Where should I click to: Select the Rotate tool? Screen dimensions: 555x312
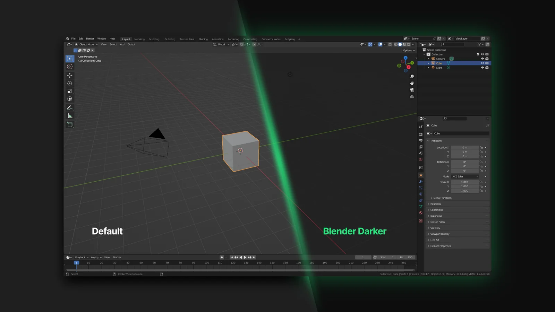pos(70,83)
